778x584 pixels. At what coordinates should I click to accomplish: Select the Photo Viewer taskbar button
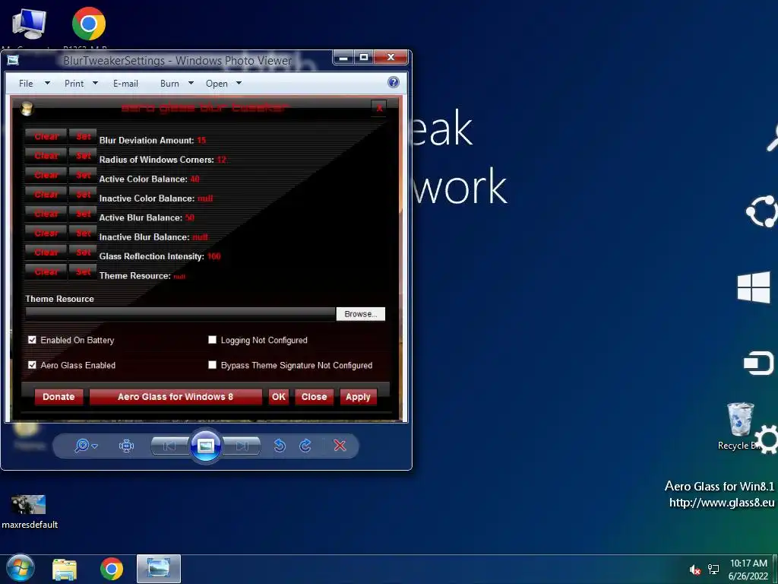[x=159, y=569]
